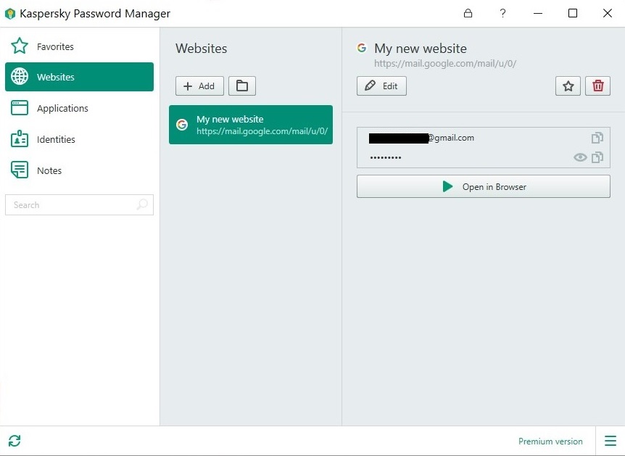Go to the Applications section
The image size is (625, 456).
(x=79, y=108)
